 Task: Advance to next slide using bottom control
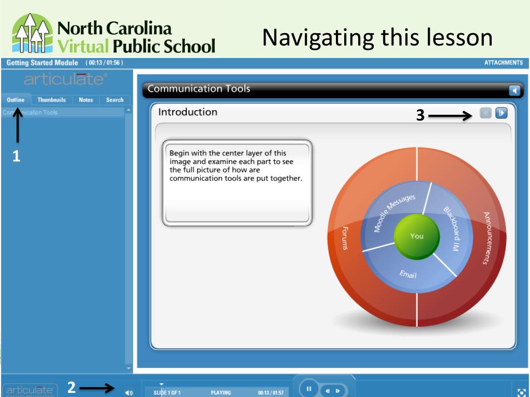[x=337, y=391]
